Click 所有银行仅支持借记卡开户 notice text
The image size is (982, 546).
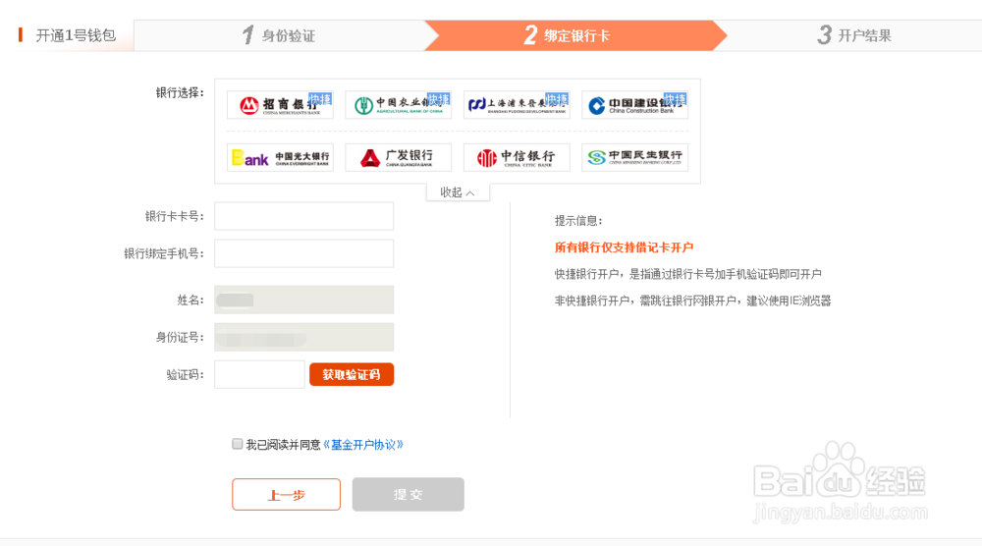[x=624, y=247]
